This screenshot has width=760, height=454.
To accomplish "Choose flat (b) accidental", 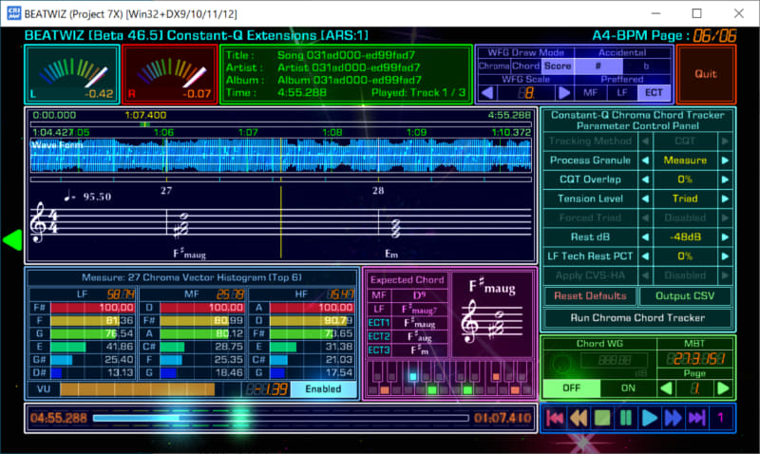I will (647, 66).
